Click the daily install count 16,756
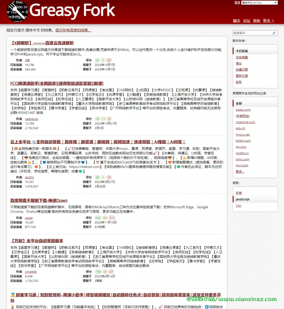Viewport: 284px width, 309px height. pyautogui.click(x=30, y=65)
